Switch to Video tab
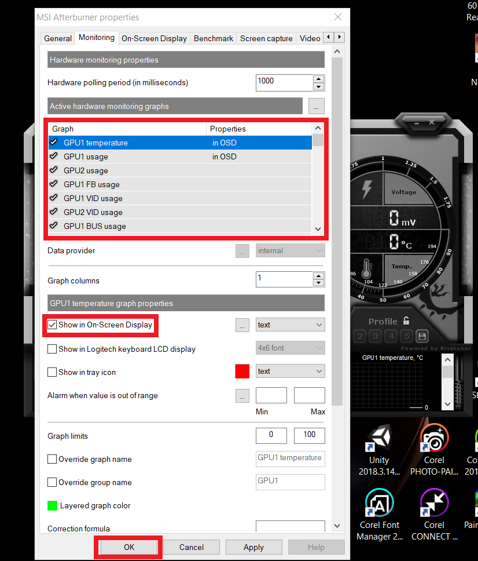Screen dimensions: 478x561 pos(310,38)
